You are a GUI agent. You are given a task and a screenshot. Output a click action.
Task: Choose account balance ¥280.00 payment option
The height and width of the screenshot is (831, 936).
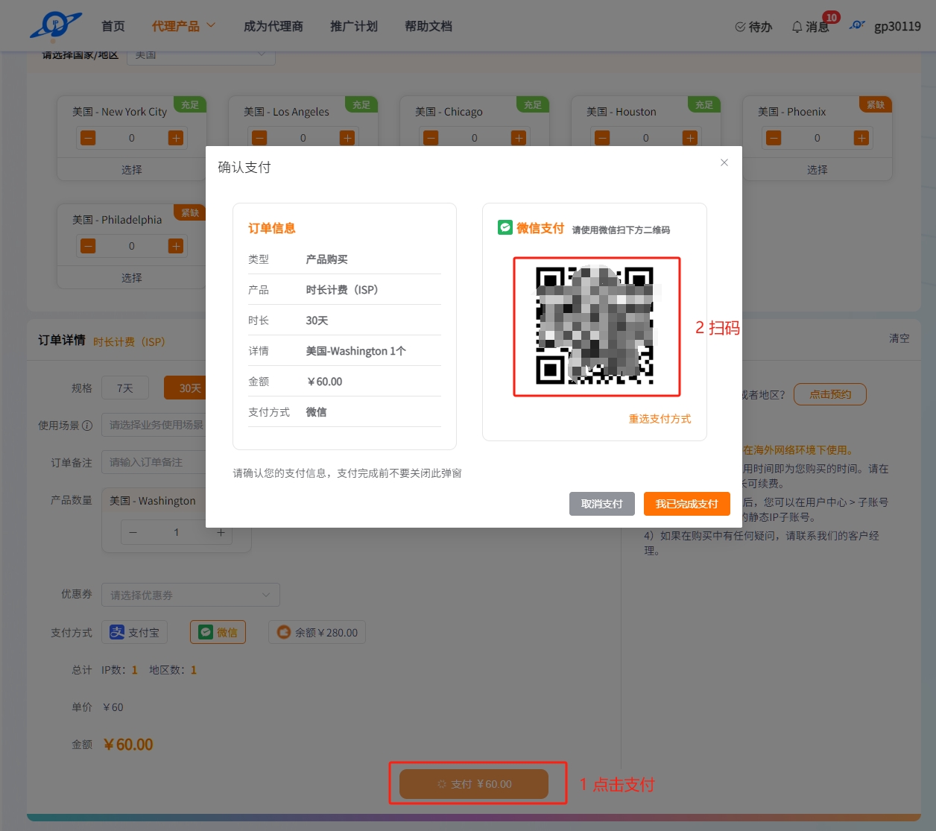317,633
